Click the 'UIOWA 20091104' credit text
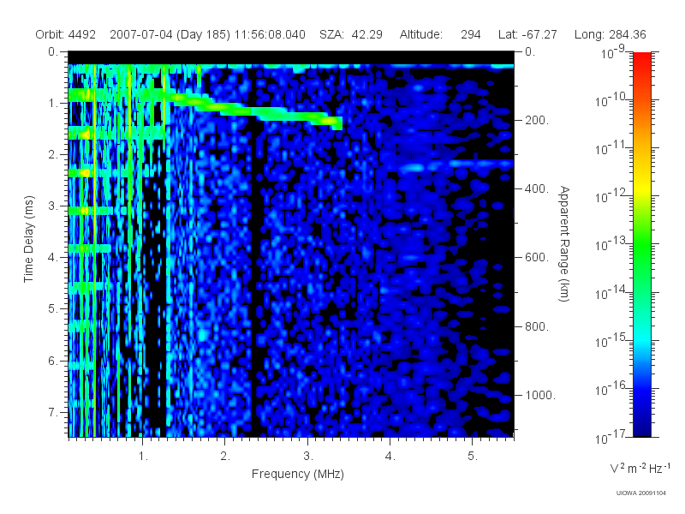 tap(640, 493)
